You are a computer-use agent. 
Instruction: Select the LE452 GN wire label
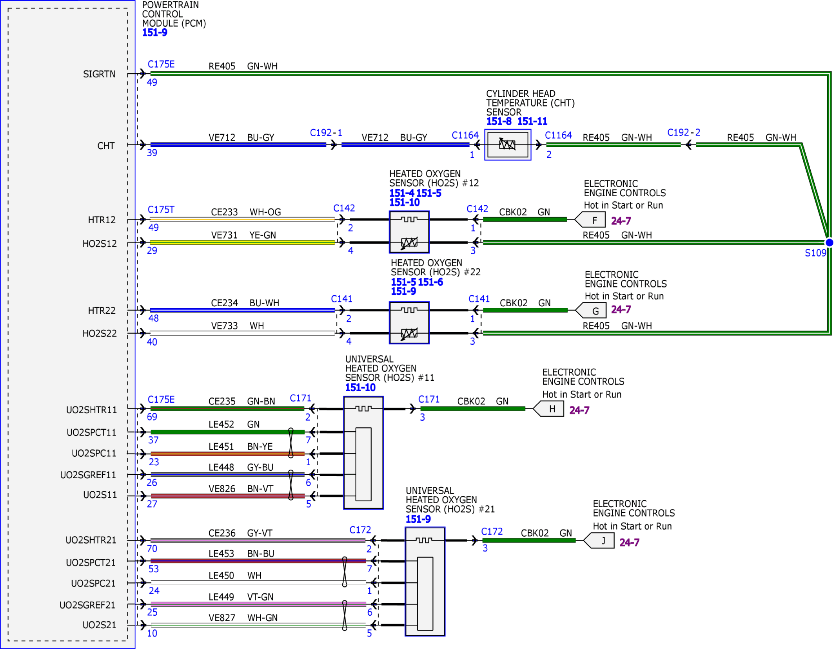(234, 424)
